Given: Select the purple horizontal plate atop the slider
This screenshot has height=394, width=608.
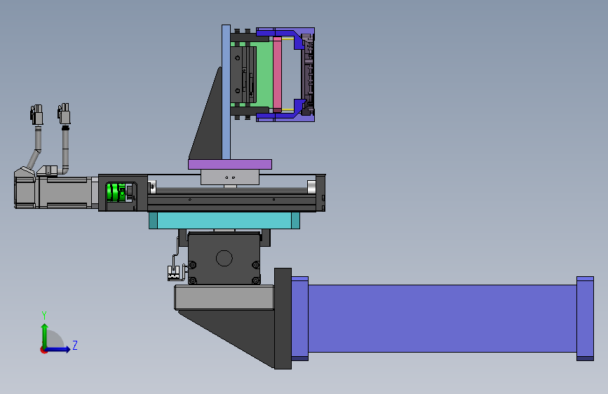Looking at the screenshot, I should pos(230,165).
